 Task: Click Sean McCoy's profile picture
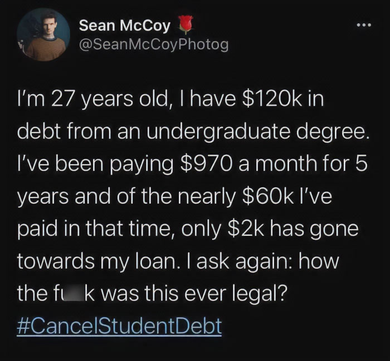click(x=43, y=34)
